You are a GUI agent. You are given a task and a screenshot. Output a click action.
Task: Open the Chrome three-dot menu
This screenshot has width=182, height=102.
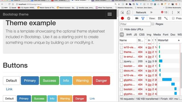click(180, 4)
